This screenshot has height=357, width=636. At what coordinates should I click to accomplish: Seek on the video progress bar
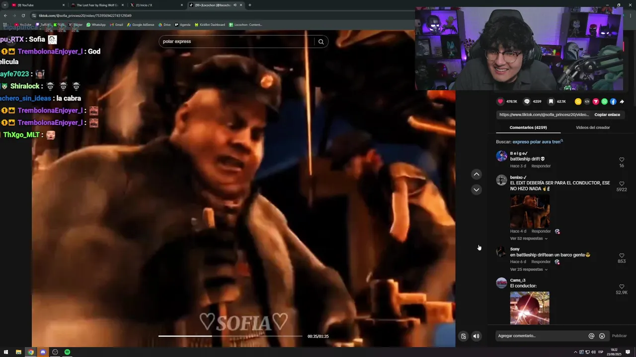(x=230, y=336)
